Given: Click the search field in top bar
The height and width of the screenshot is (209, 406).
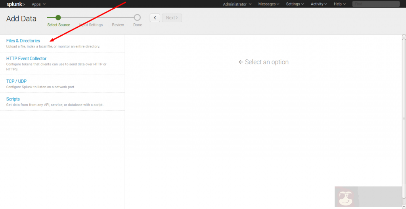Looking at the screenshot, I should [x=375, y=4].
